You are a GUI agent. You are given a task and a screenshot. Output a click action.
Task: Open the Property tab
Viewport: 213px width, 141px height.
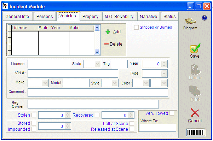tap(91, 16)
